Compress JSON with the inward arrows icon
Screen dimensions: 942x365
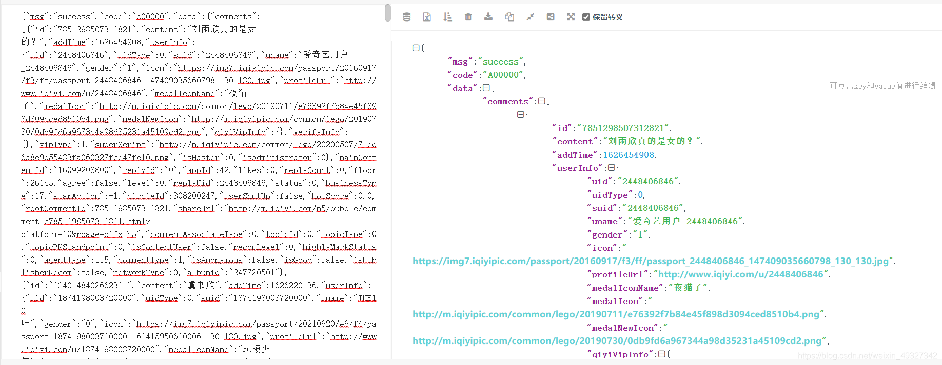point(530,17)
